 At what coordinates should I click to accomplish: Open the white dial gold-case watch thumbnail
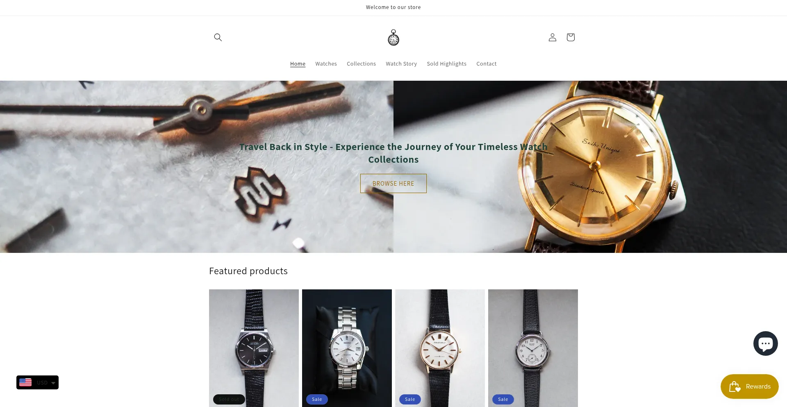[440, 348]
